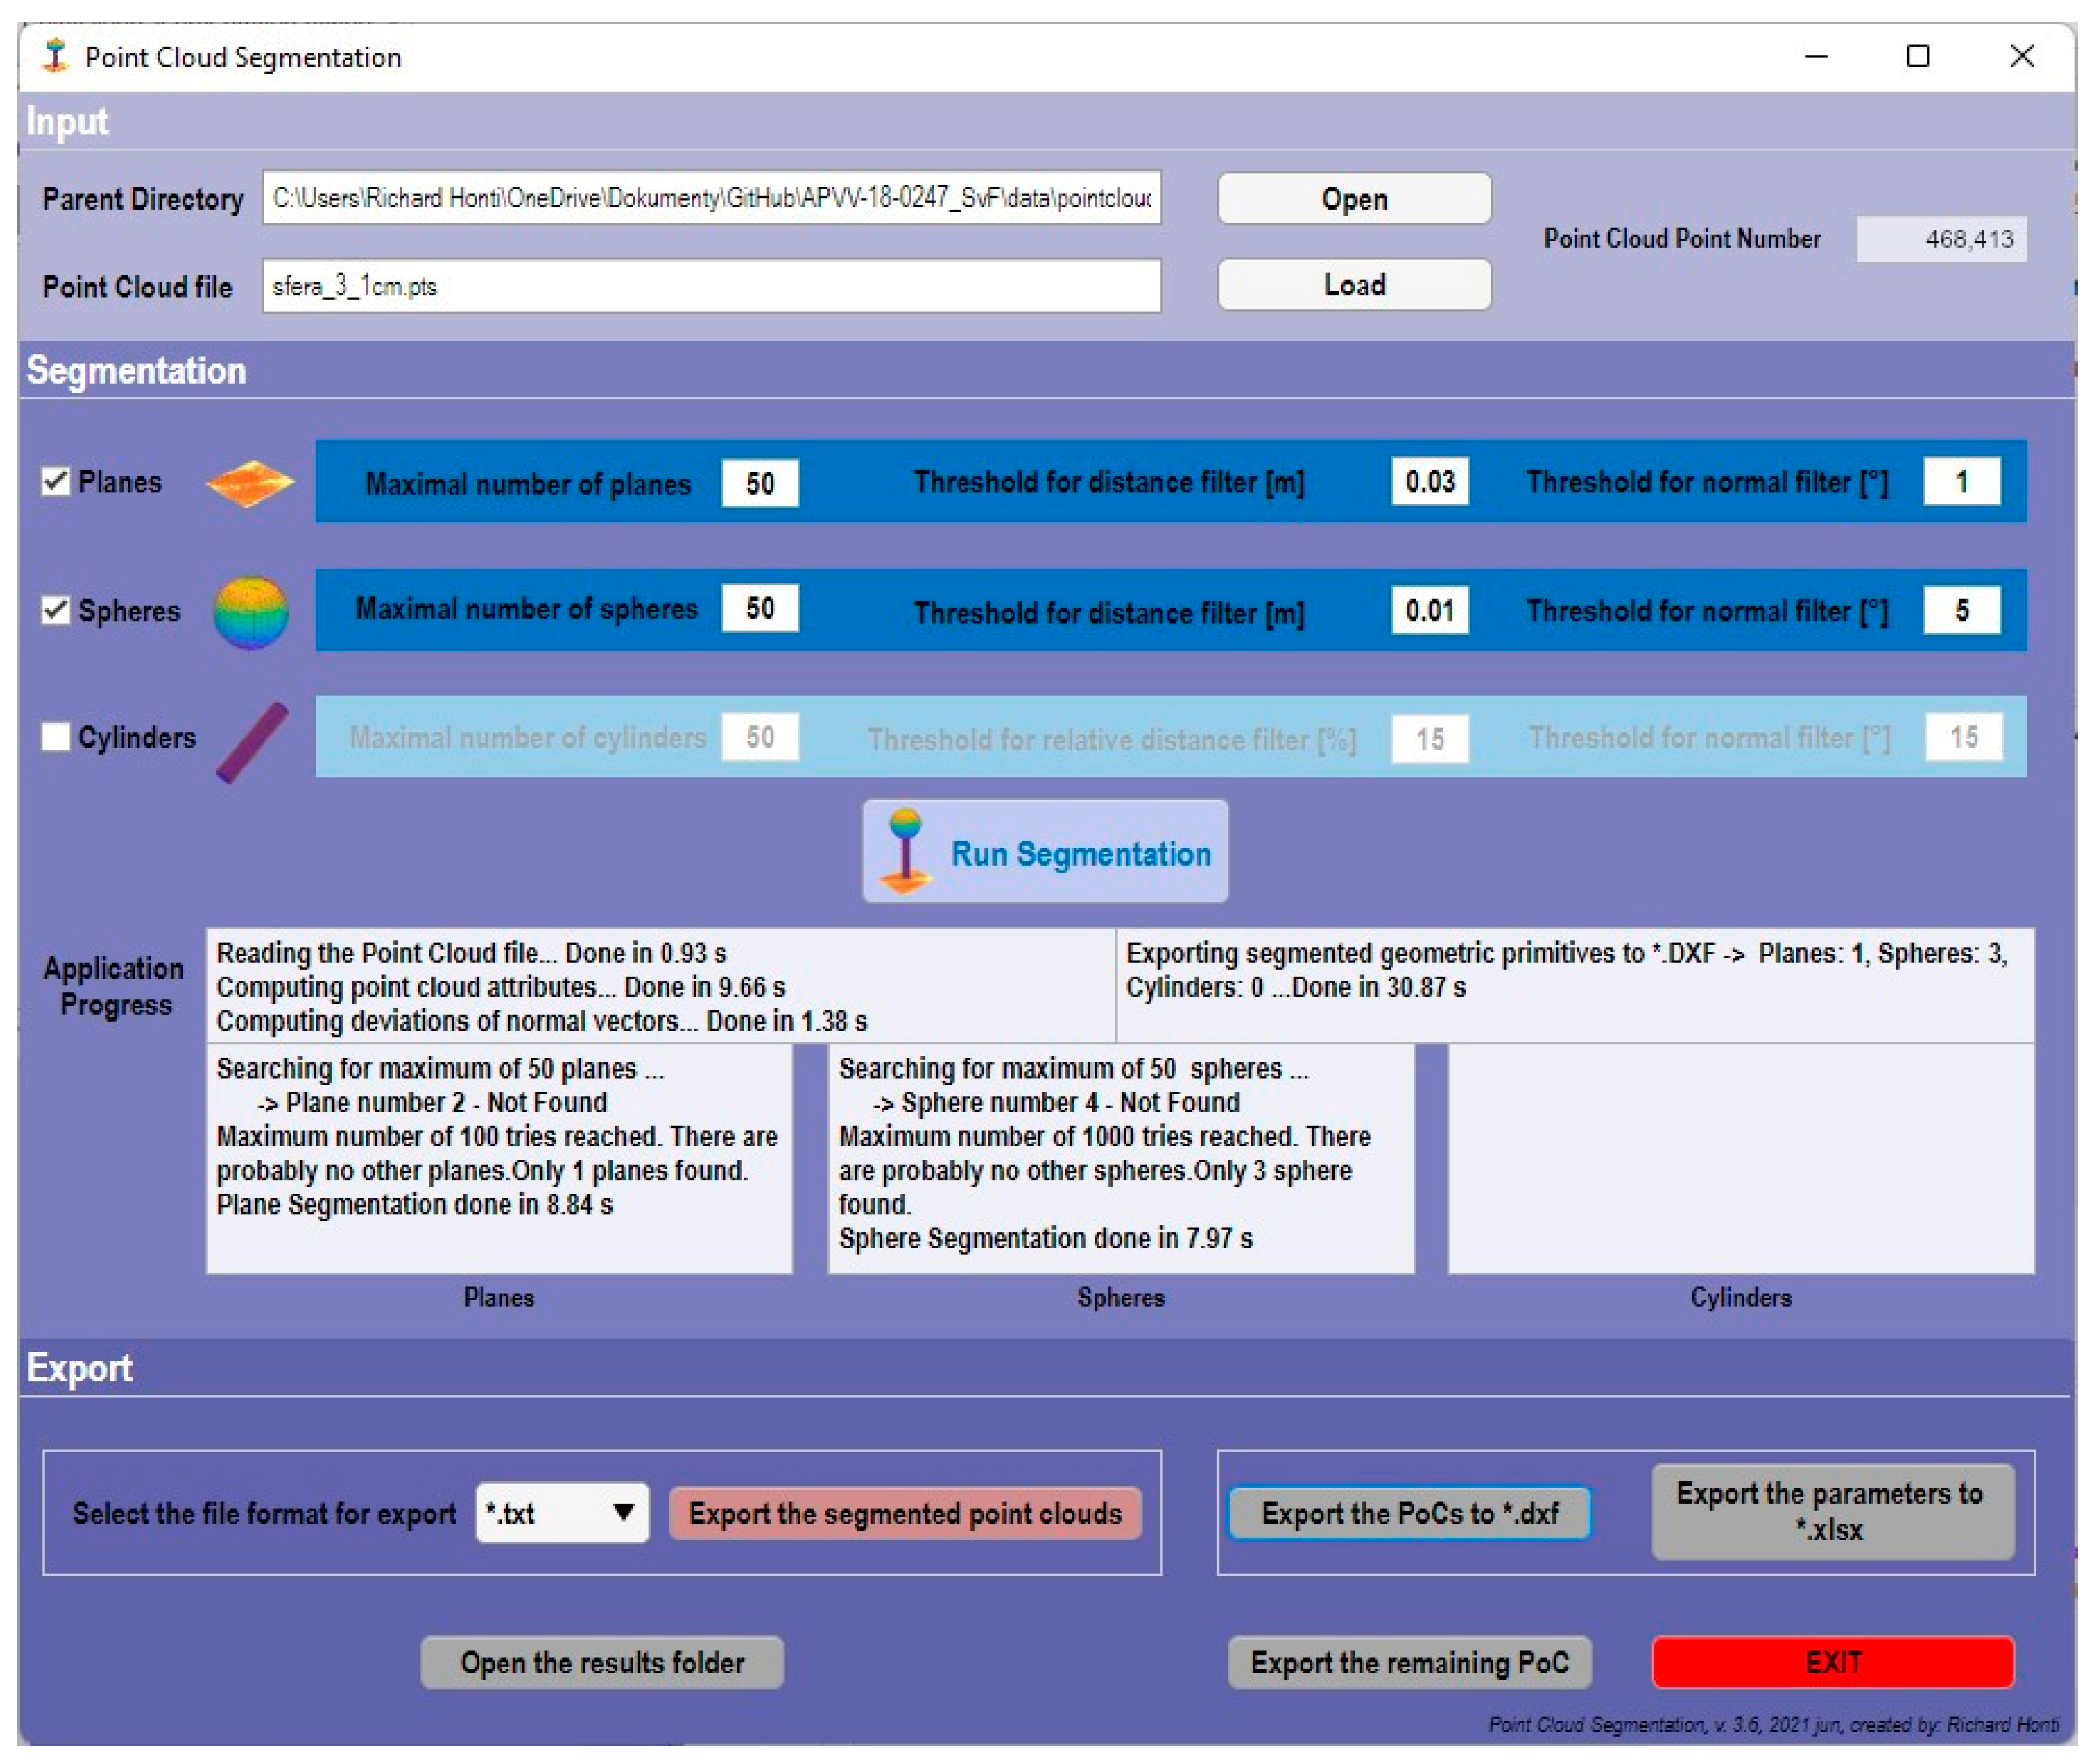Click the Point Cloud file input field
Viewport: 2089px width, 1764px height.
tap(710, 287)
